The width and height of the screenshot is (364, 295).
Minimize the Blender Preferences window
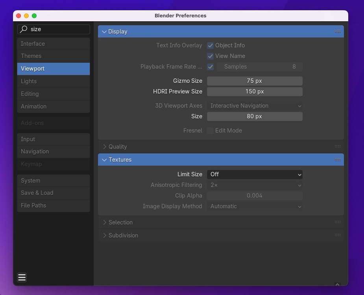pos(26,16)
